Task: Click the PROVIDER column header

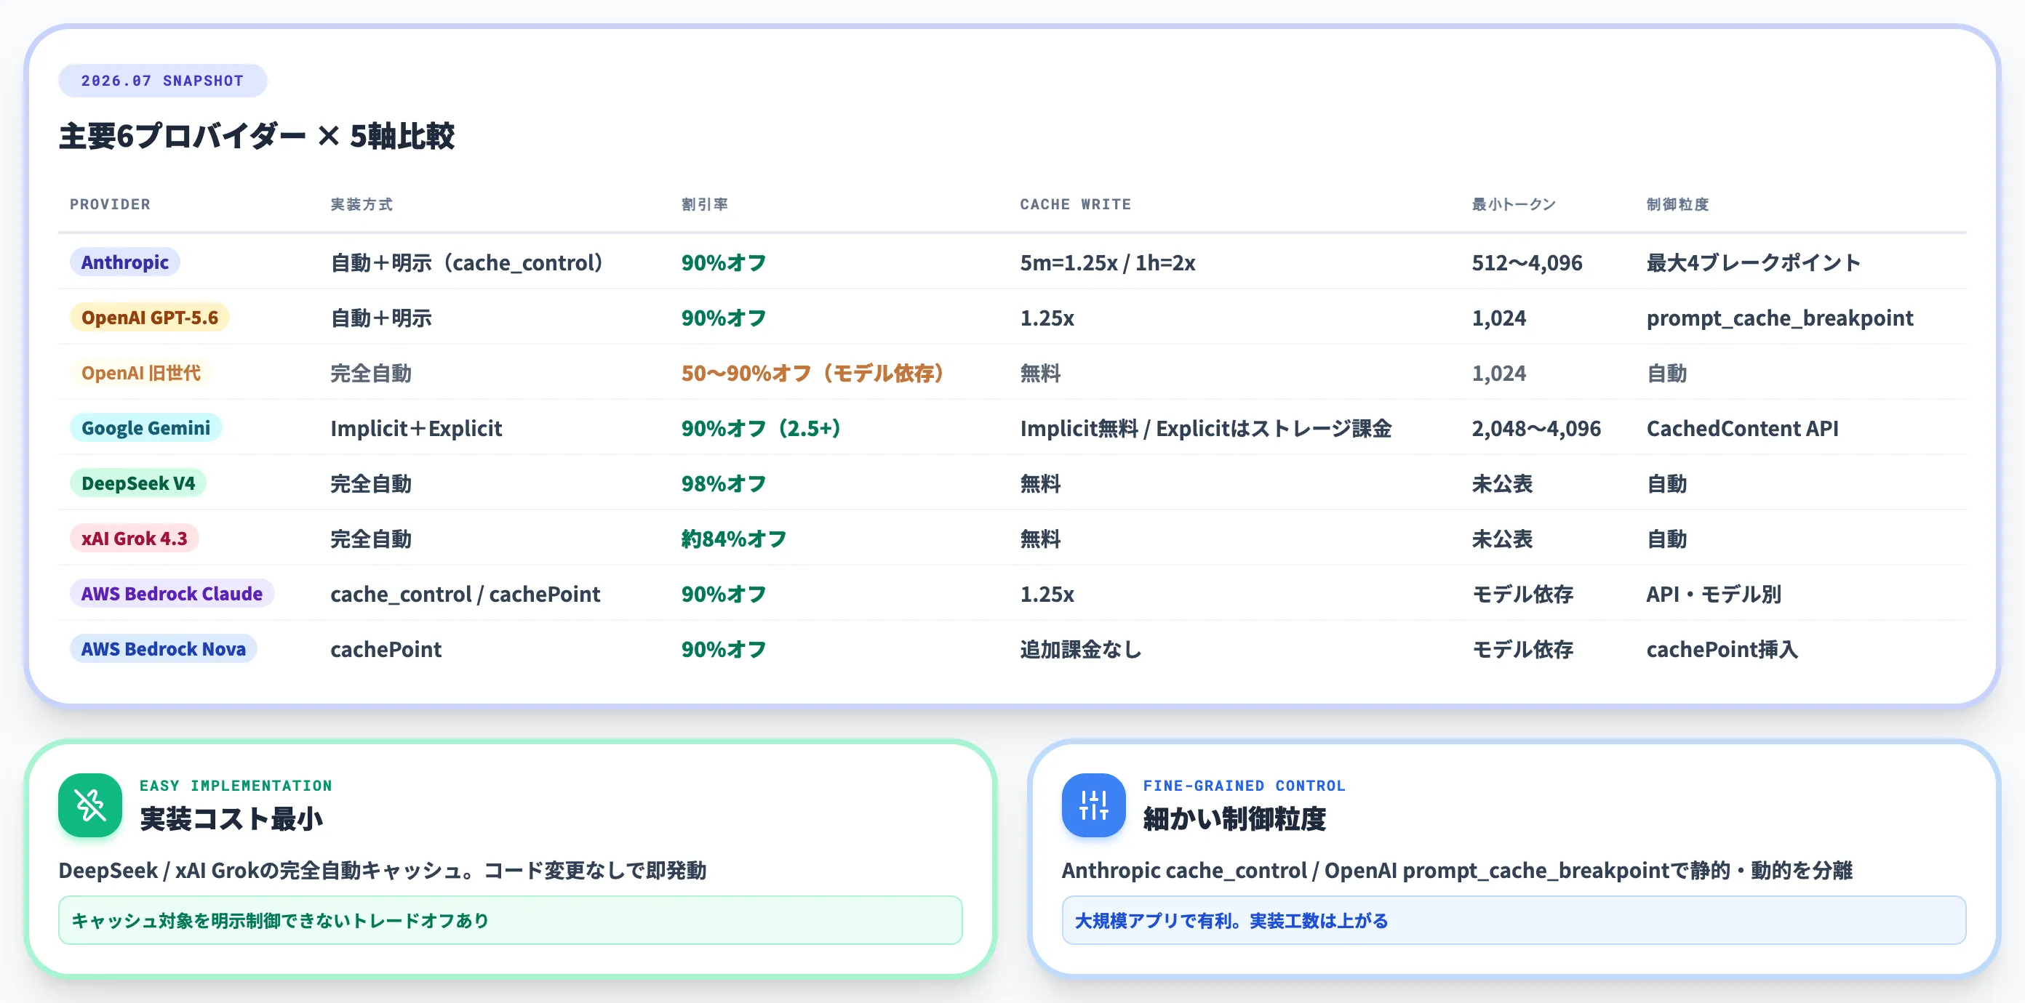Action: (110, 204)
